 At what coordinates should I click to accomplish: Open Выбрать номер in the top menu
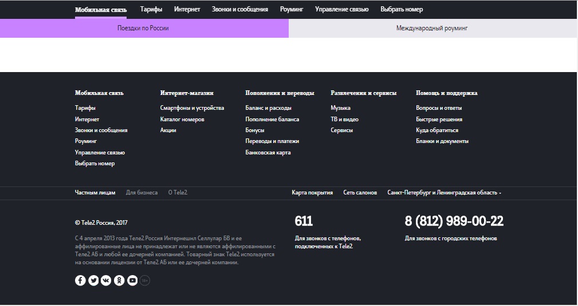point(402,10)
